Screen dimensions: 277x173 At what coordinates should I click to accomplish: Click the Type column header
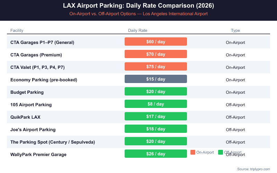tap(235, 30)
